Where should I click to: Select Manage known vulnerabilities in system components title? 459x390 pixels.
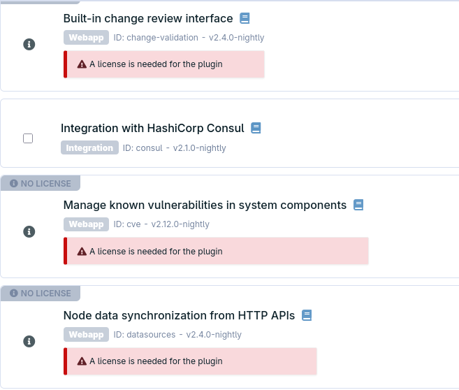click(205, 205)
